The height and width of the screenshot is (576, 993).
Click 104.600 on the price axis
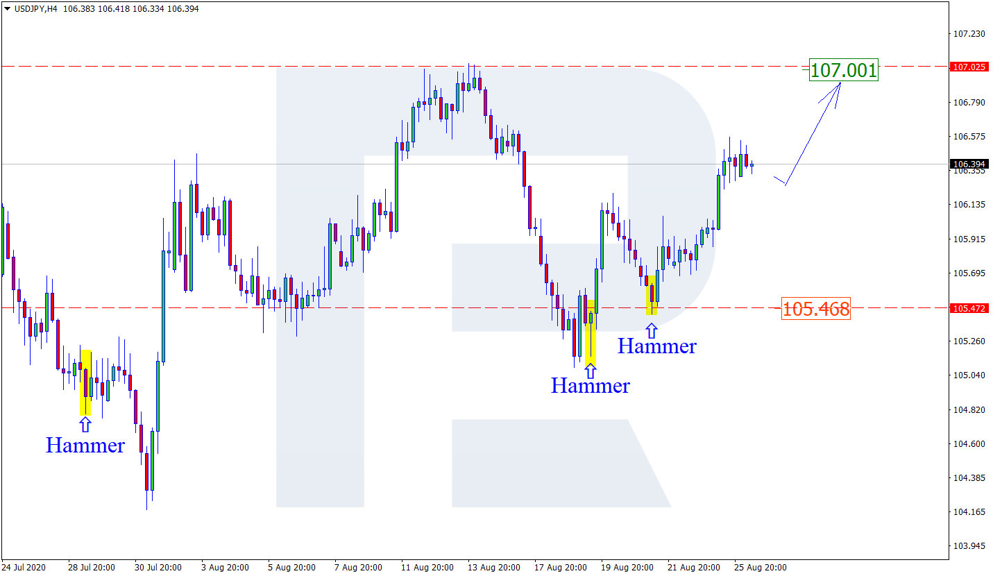[969, 444]
